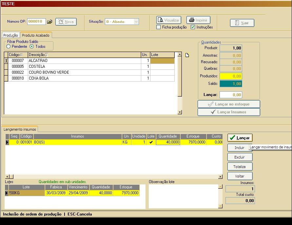Click the BOI(S) insumo name cell
The image size is (292, 225).
coord(78,142)
